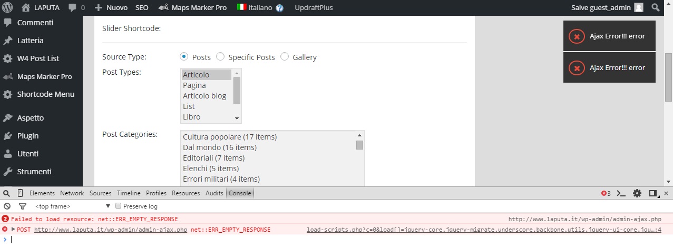Click the admin bar search magnifier icon
Image resolution: width=673 pixels, height=248 pixels.
(656, 8)
